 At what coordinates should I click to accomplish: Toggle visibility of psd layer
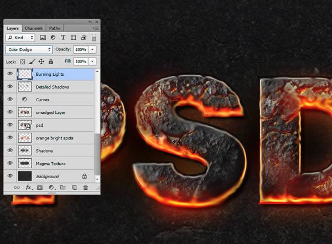(x=10, y=124)
